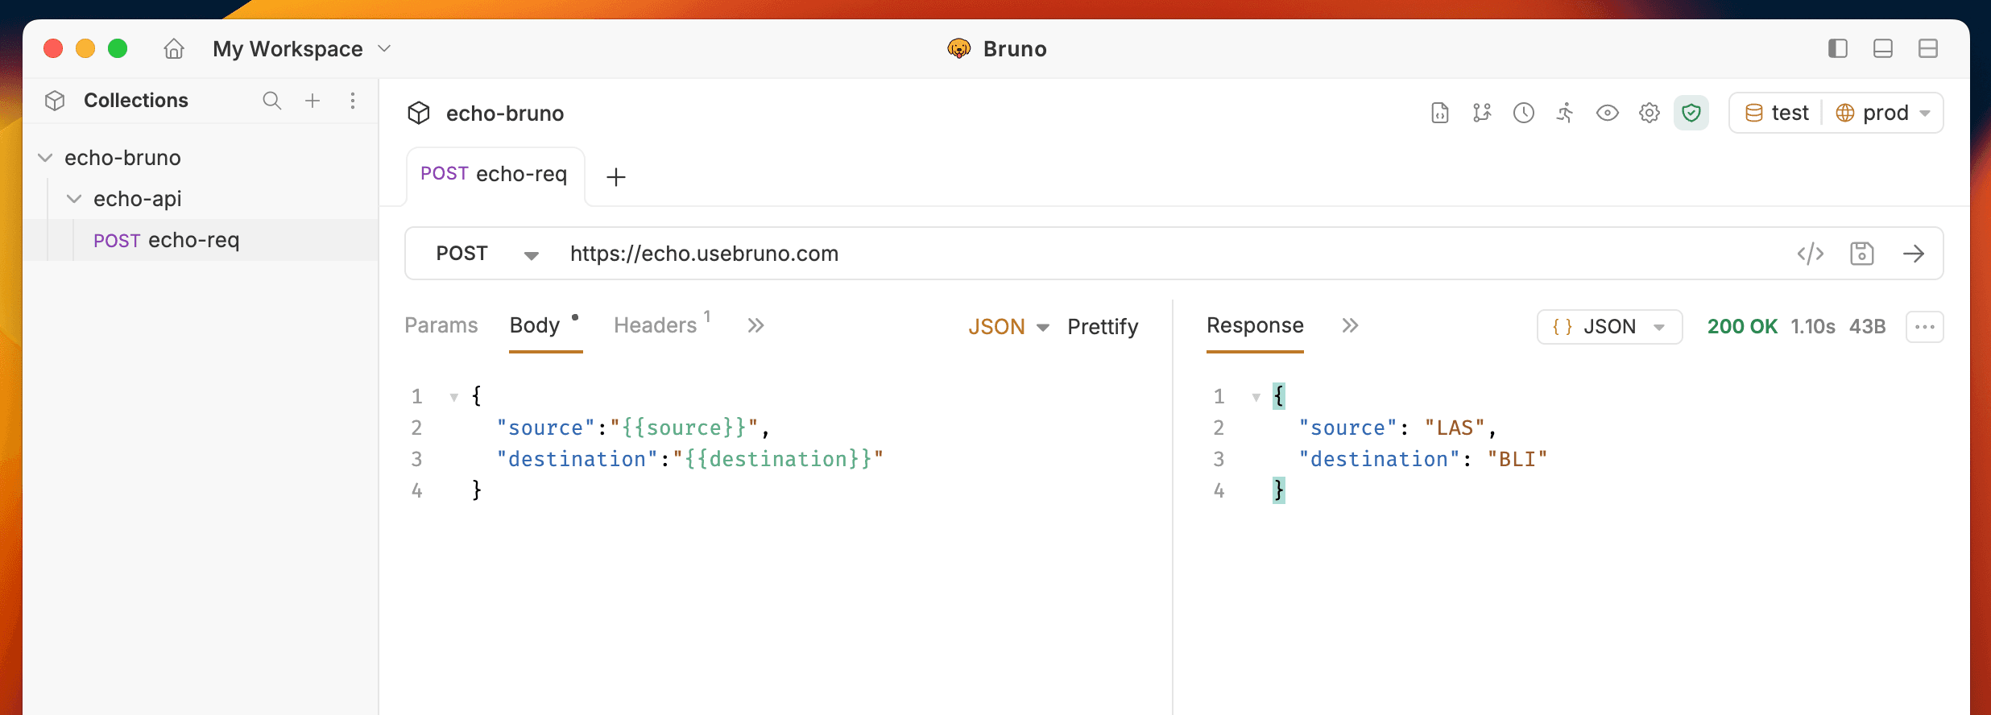Switch to the Body tab
Image resolution: width=1991 pixels, height=715 pixels.
pyautogui.click(x=535, y=325)
